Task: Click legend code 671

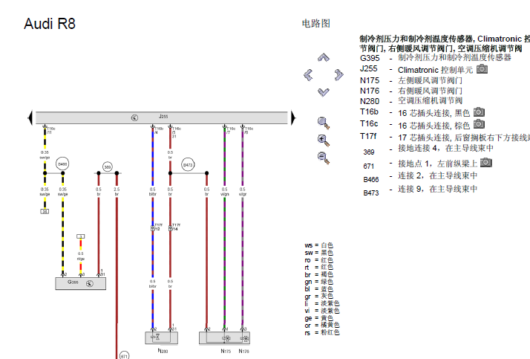Action: coord(369,166)
